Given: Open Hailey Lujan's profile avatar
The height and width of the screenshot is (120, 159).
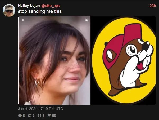Looking at the screenshot, I should point(9,10).
